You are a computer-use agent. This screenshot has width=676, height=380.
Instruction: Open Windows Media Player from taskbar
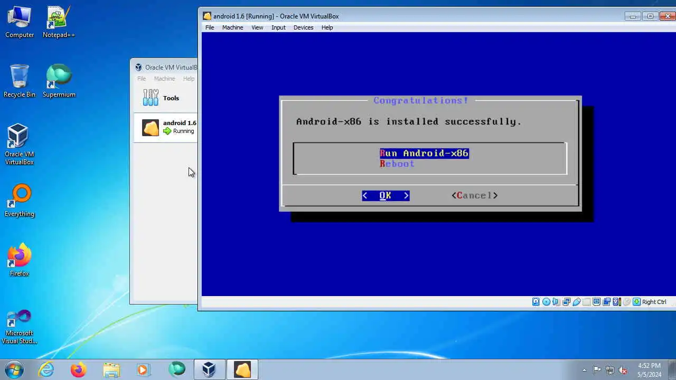coord(143,369)
